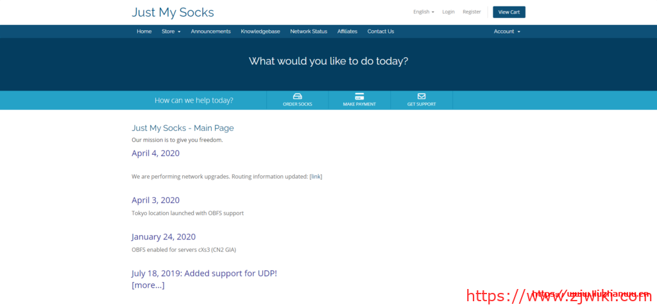Screen dimensions: 657x307
Task: Click the April 3, 2020 heading
Action: (155, 200)
